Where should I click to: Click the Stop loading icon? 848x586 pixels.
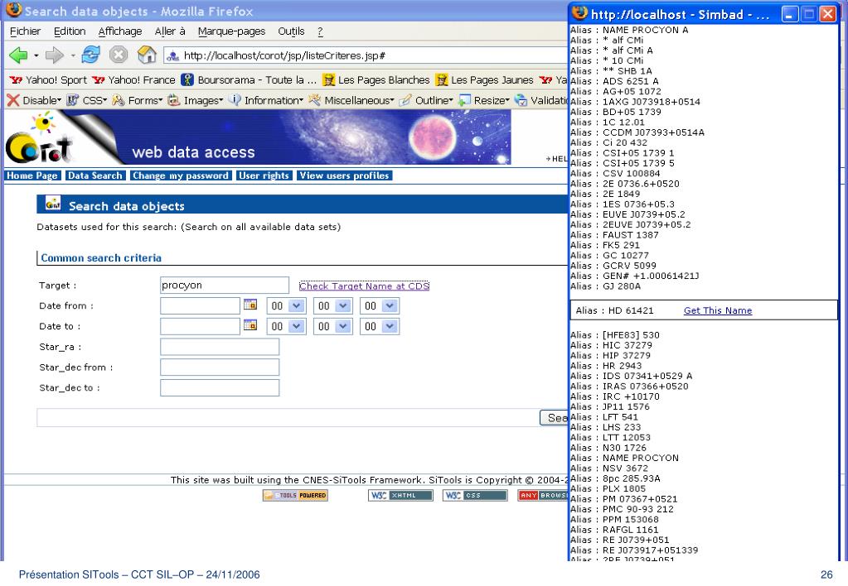119,55
